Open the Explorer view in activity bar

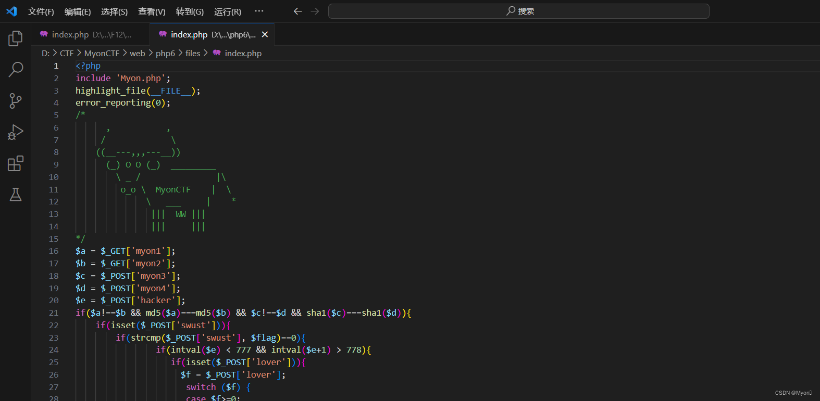click(x=16, y=38)
